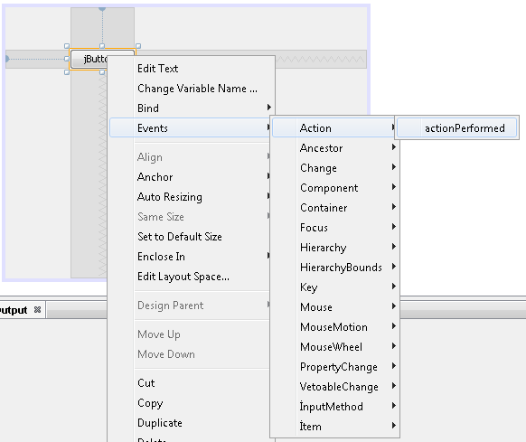Open the Key events submenu

coord(334,287)
